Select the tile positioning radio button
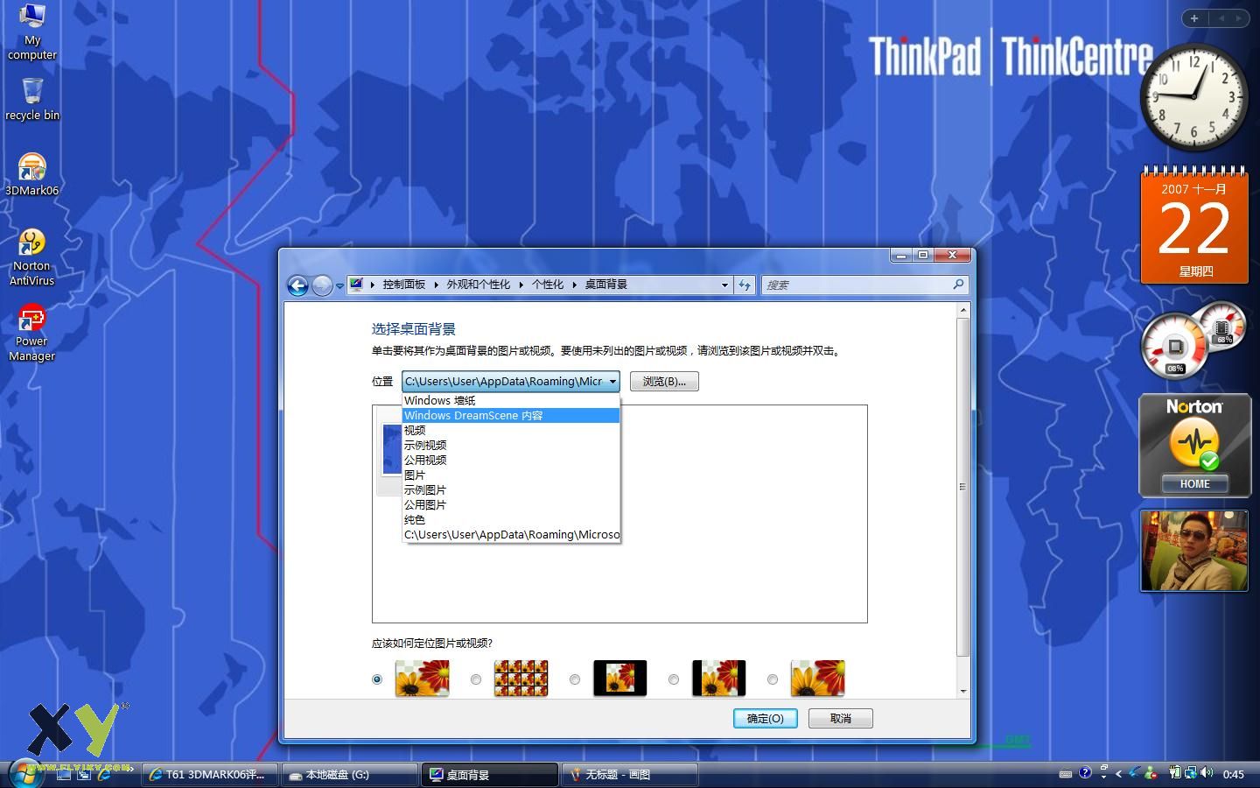 pyautogui.click(x=476, y=679)
